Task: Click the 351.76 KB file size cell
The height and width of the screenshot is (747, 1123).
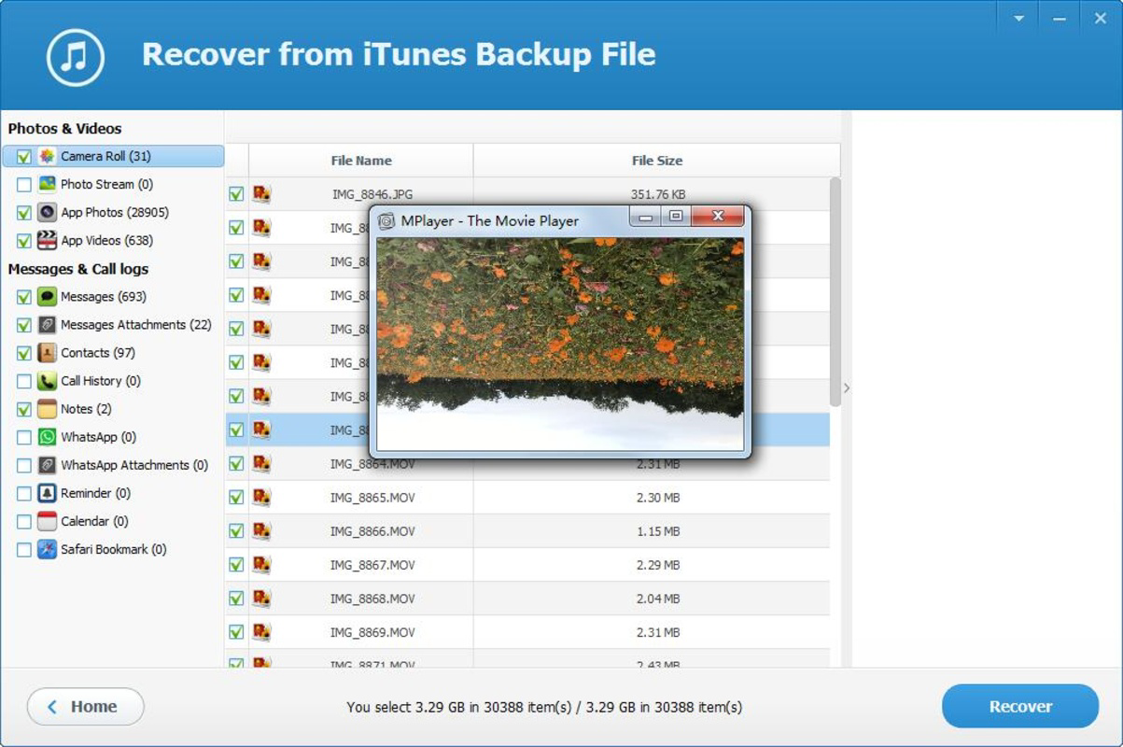Action: (x=658, y=195)
